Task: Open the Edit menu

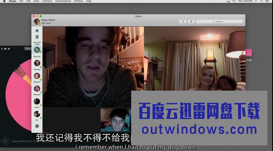Action: coord(28,1)
